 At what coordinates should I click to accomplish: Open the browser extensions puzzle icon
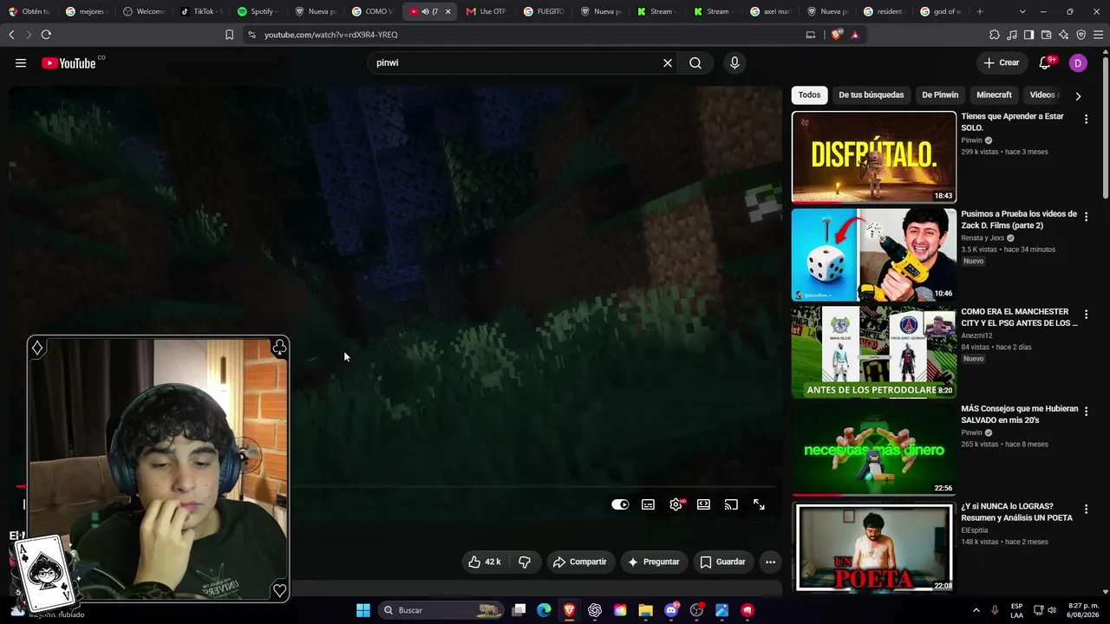point(995,35)
